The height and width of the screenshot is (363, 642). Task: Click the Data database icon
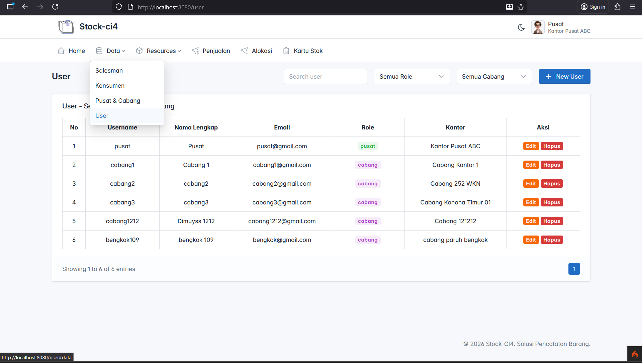point(99,51)
